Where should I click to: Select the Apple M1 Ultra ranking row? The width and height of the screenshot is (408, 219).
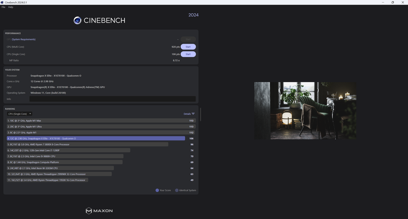coord(101,127)
